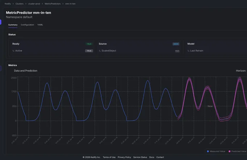Open Terms of Use footer link
The height and width of the screenshot is (160, 247).
pos(109,157)
